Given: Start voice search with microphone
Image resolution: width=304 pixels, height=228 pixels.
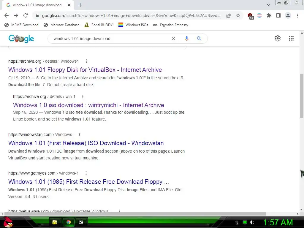Looking at the screenshot, I should (x=187, y=39).
